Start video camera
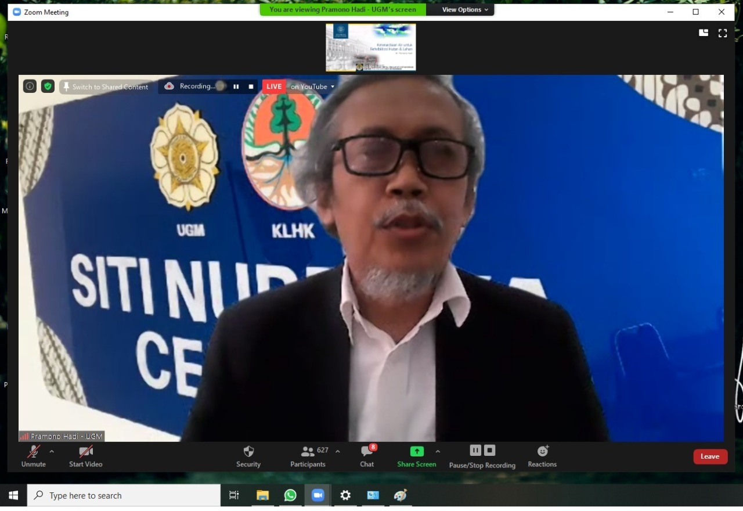The height and width of the screenshot is (511, 743). [x=86, y=456]
